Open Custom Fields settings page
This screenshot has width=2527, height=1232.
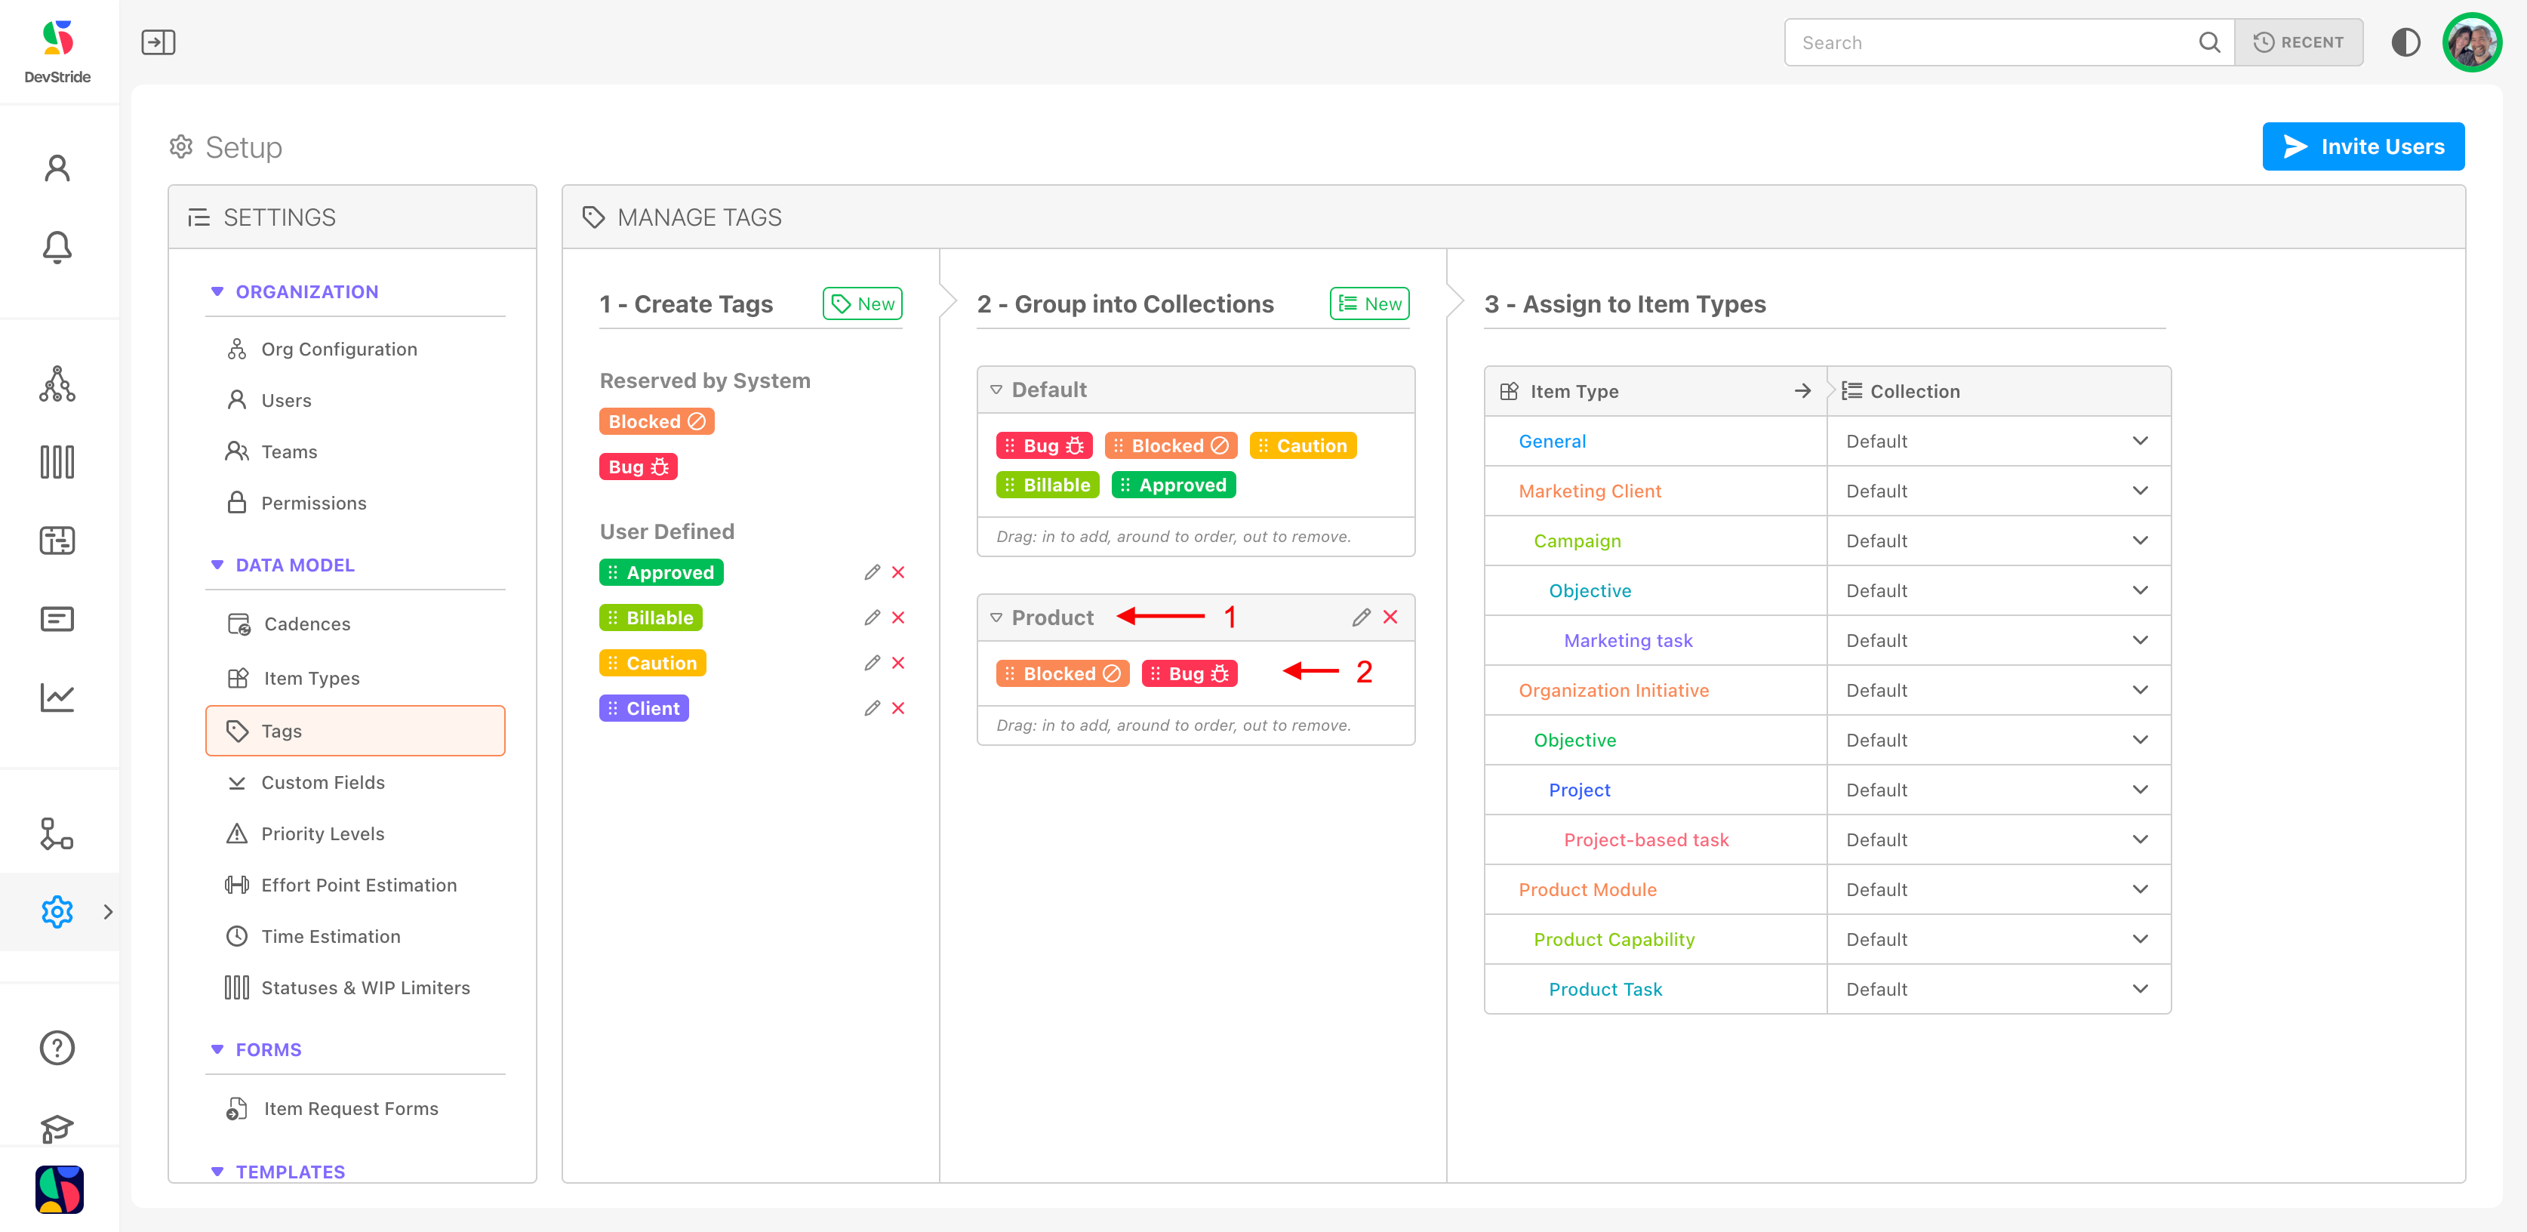(323, 782)
